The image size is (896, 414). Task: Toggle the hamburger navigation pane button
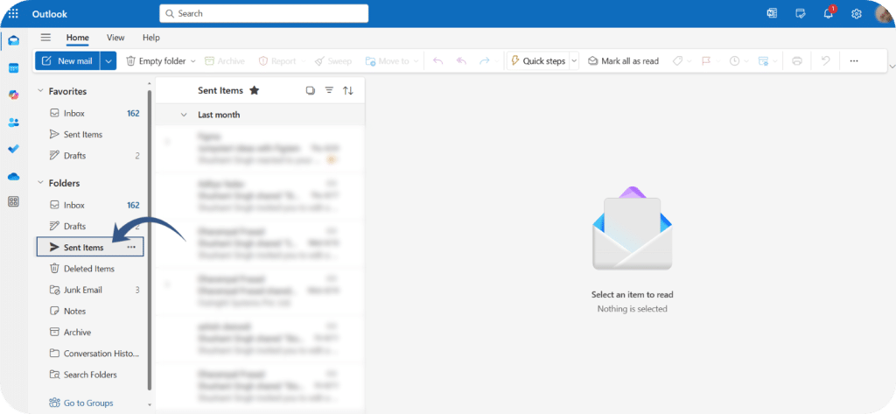tap(45, 38)
